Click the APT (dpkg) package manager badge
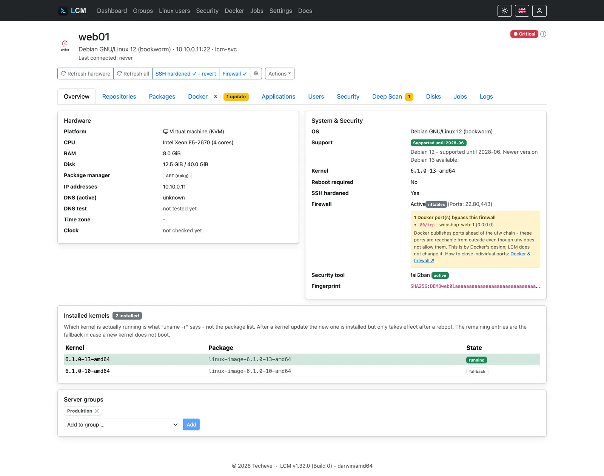The width and height of the screenshot is (604, 476). click(x=177, y=176)
